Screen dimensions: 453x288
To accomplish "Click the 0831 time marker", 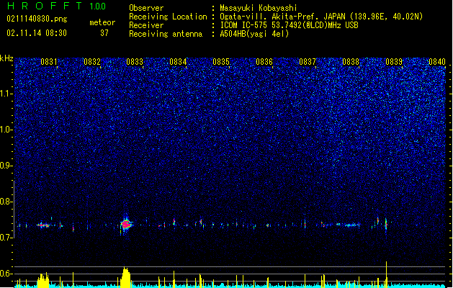I will tap(49, 62).
